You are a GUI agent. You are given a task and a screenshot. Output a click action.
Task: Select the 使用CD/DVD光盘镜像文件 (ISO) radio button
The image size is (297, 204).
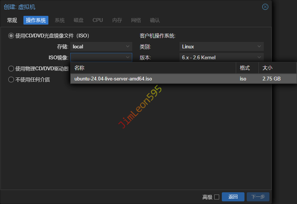pyautogui.click(x=11, y=36)
